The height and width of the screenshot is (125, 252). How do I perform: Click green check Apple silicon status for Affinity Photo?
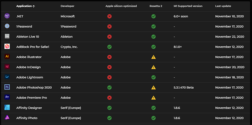109,118
